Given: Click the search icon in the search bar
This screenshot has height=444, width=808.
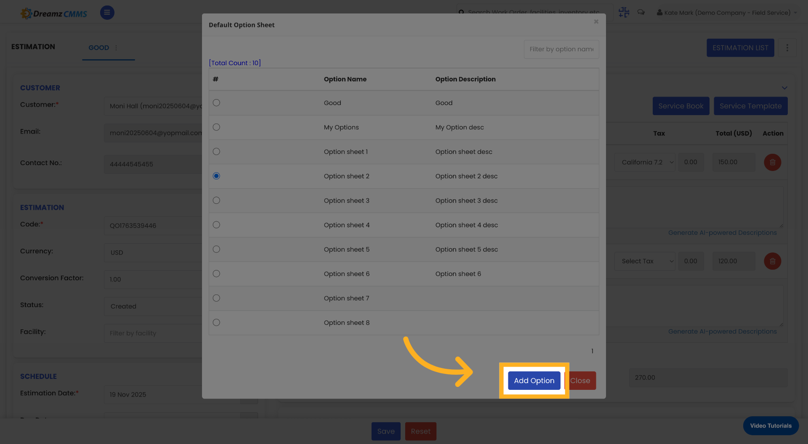Looking at the screenshot, I should click(x=462, y=12).
